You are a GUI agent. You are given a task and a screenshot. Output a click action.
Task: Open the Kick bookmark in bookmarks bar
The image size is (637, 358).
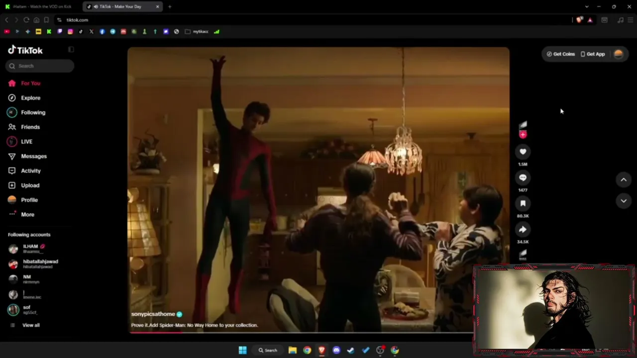coord(49,31)
